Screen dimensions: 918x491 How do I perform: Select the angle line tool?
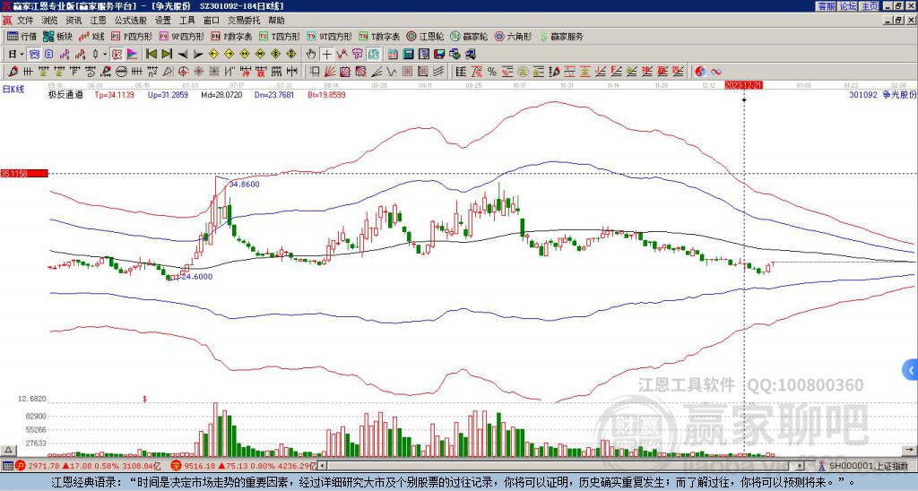[376, 72]
